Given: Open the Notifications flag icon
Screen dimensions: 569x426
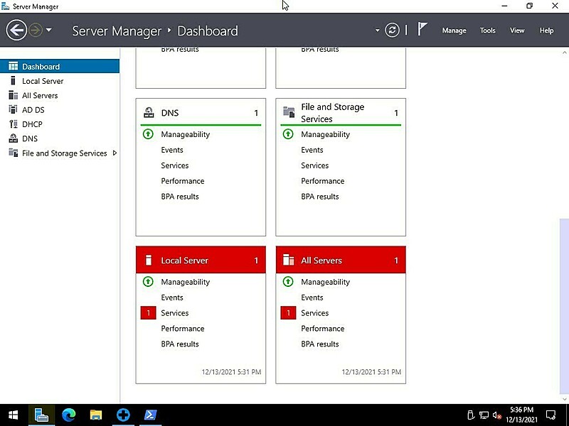Looking at the screenshot, I should click(x=422, y=28).
